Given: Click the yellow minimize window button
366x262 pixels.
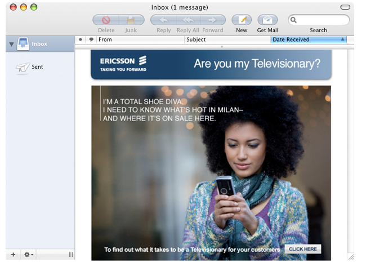Looking at the screenshot, I should point(24,7).
